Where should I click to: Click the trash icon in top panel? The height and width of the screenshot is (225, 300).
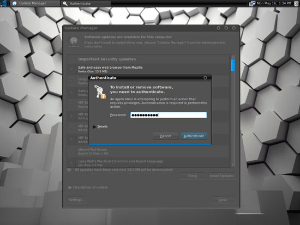coord(296,3)
